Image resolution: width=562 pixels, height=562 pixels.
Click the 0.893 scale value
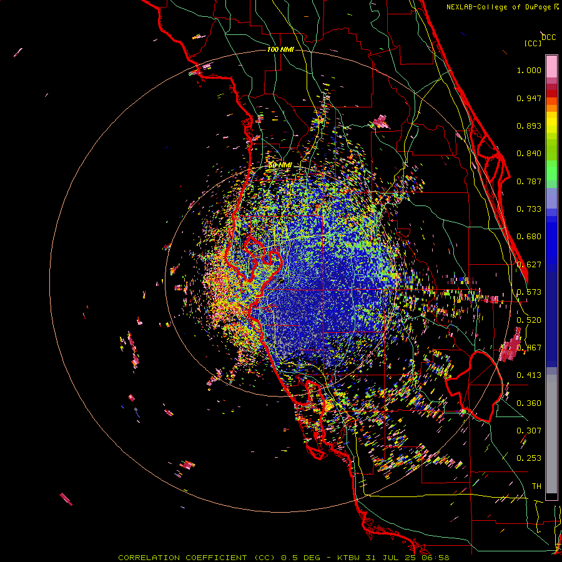click(529, 126)
